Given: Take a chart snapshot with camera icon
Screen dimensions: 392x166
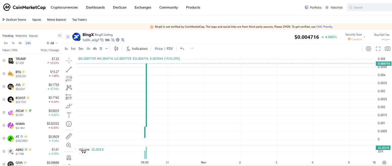Looking at the screenshot, I should pos(387,49).
